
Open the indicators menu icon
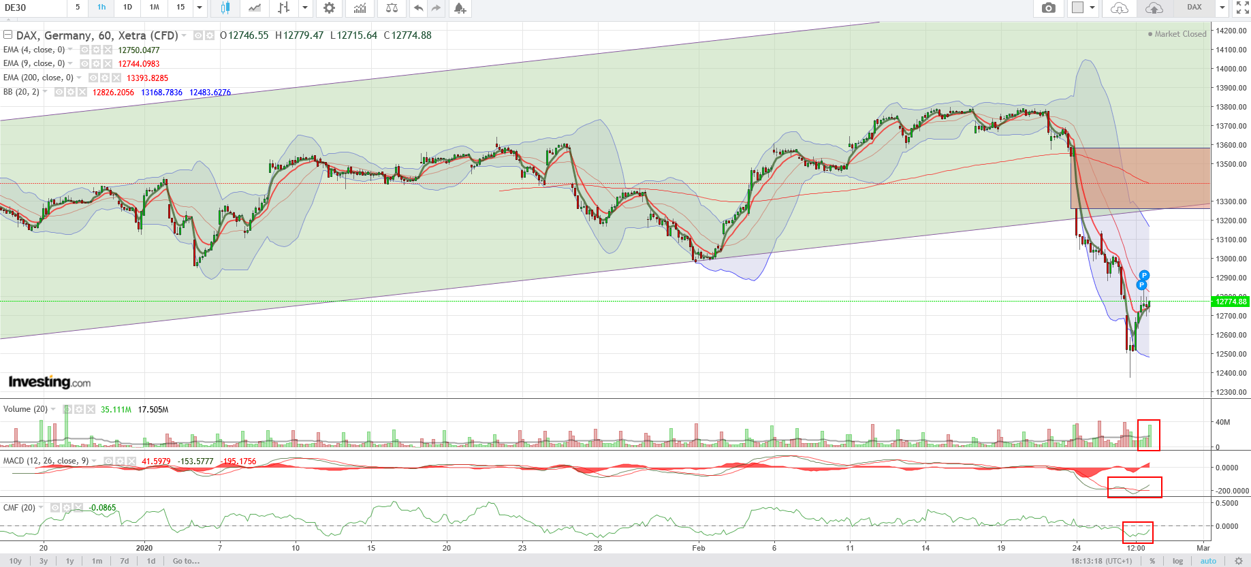(360, 8)
